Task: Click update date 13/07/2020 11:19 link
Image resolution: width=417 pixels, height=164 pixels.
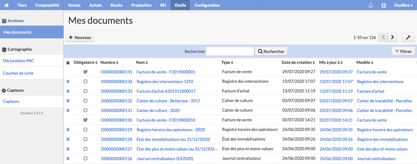Action: [336, 91]
